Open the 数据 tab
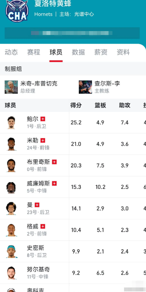 [78, 52]
